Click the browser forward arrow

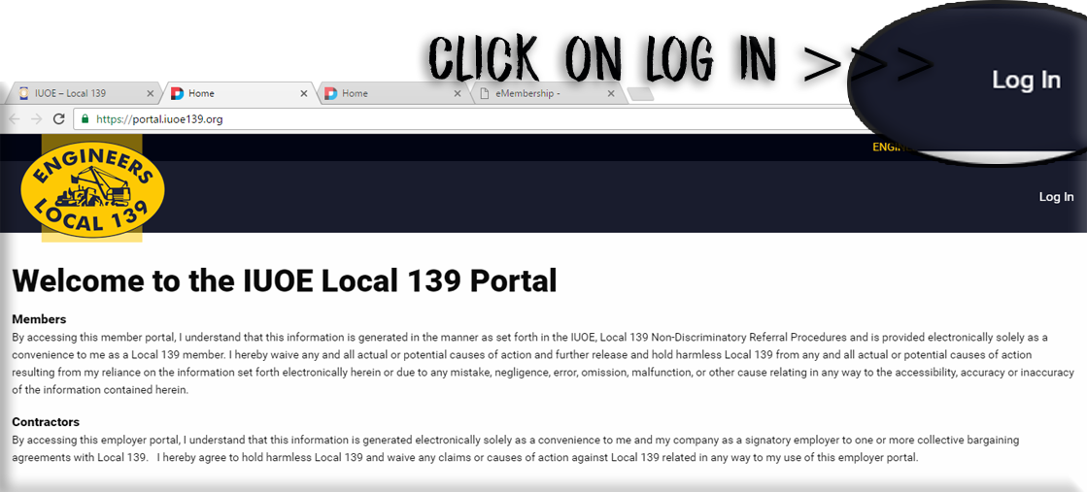(36, 118)
